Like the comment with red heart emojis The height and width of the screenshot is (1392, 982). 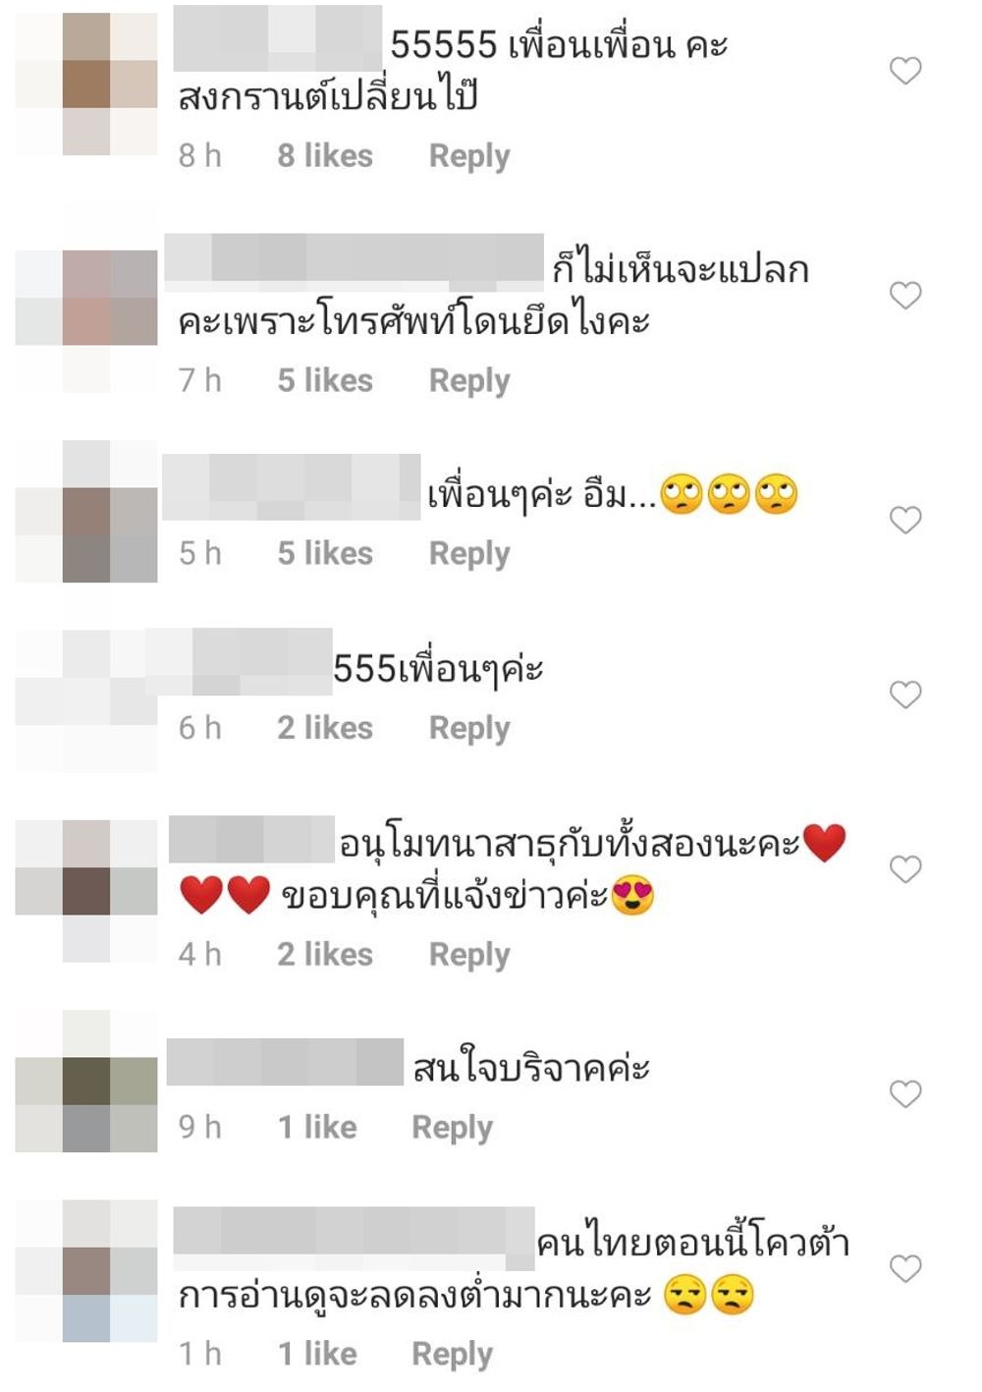click(905, 869)
